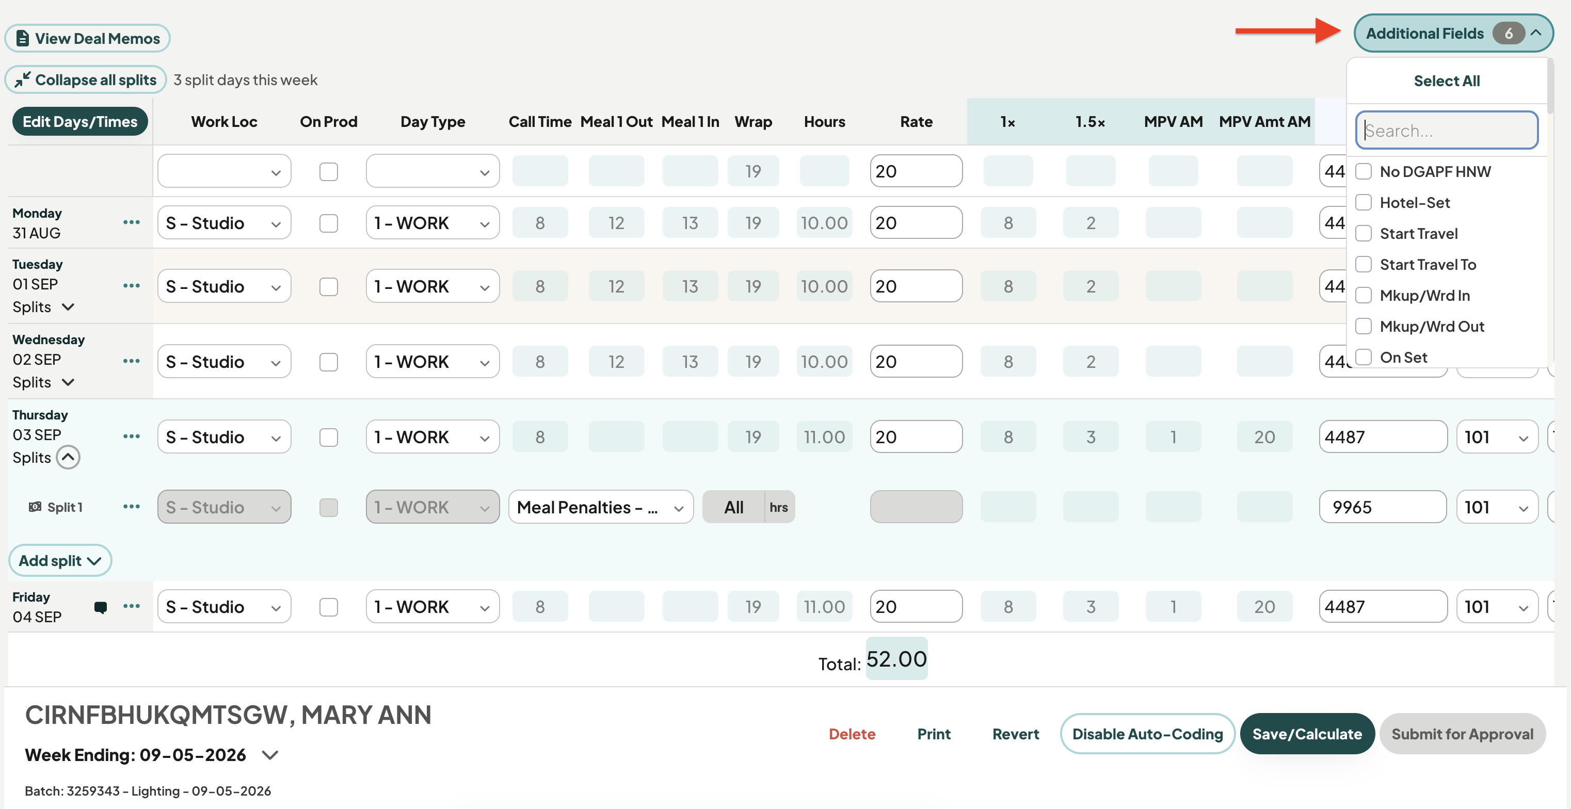The height and width of the screenshot is (809, 1571).
Task: Click the 9965 account field in Split 1
Action: 1383,507
